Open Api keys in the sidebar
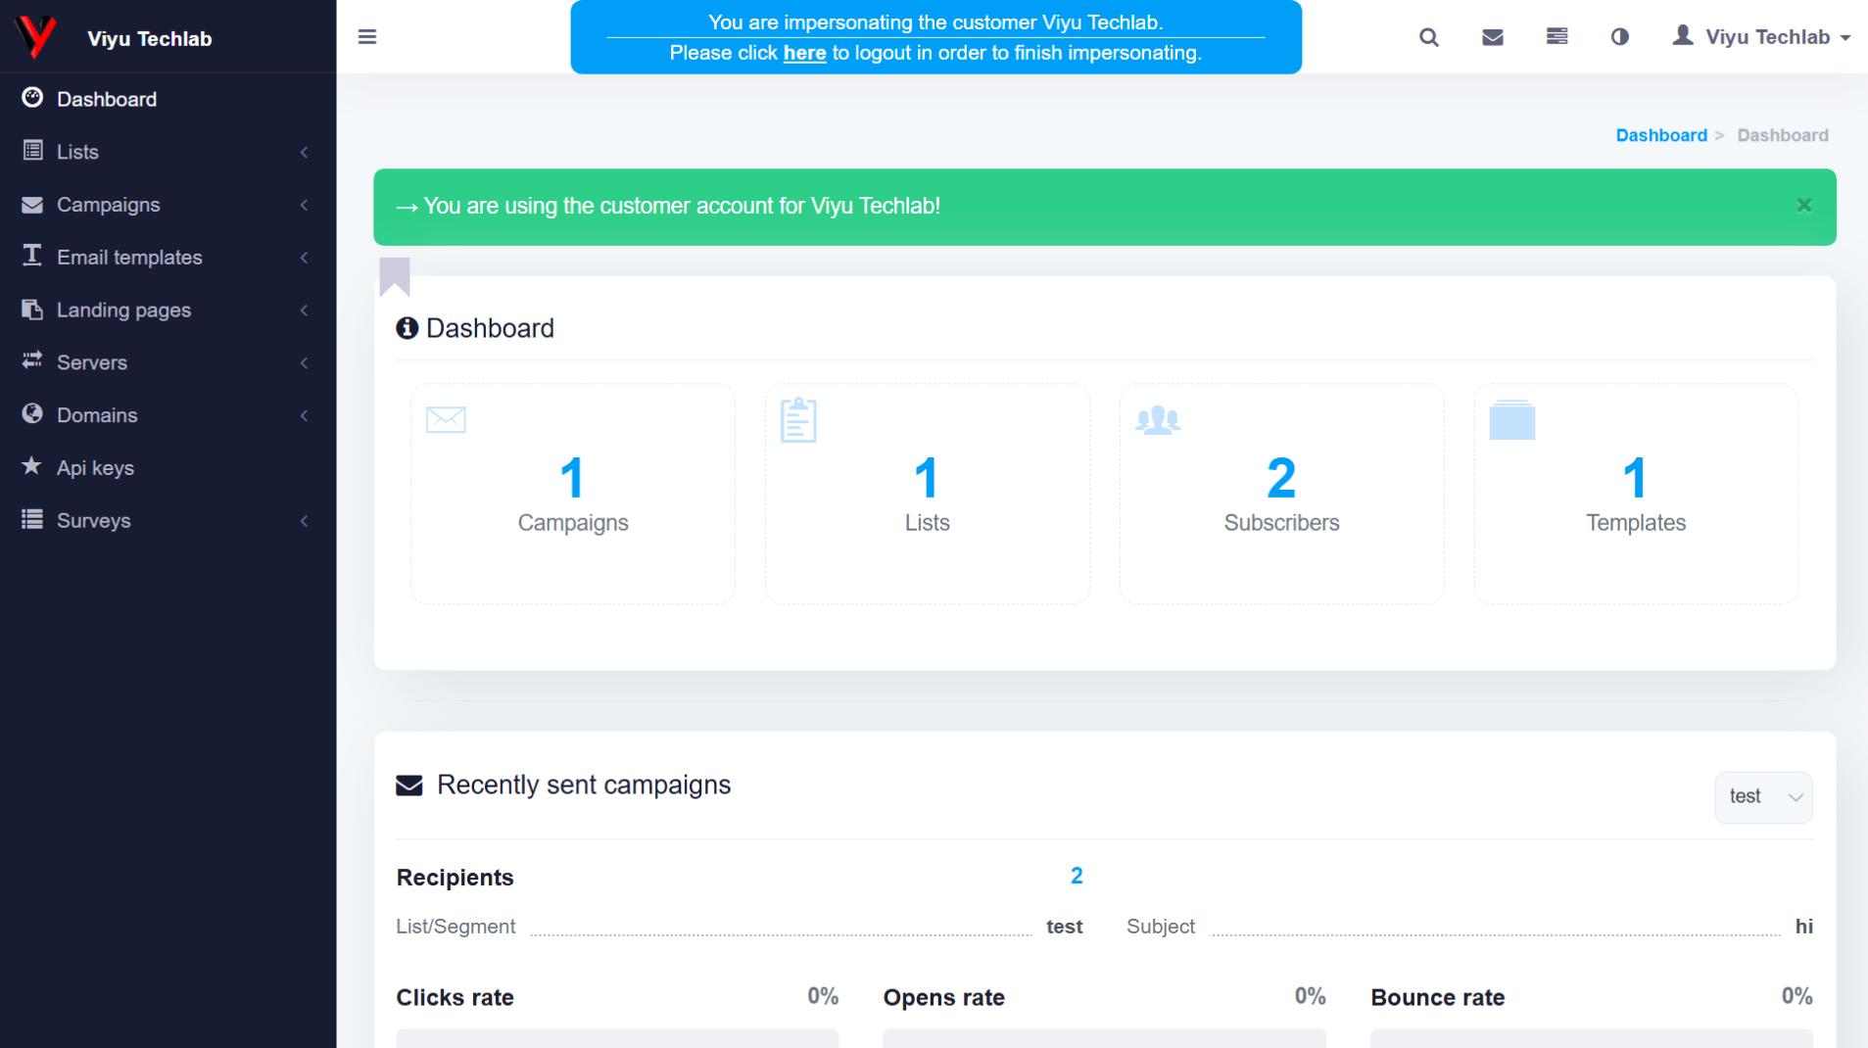The width and height of the screenshot is (1868, 1048). click(95, 468)
